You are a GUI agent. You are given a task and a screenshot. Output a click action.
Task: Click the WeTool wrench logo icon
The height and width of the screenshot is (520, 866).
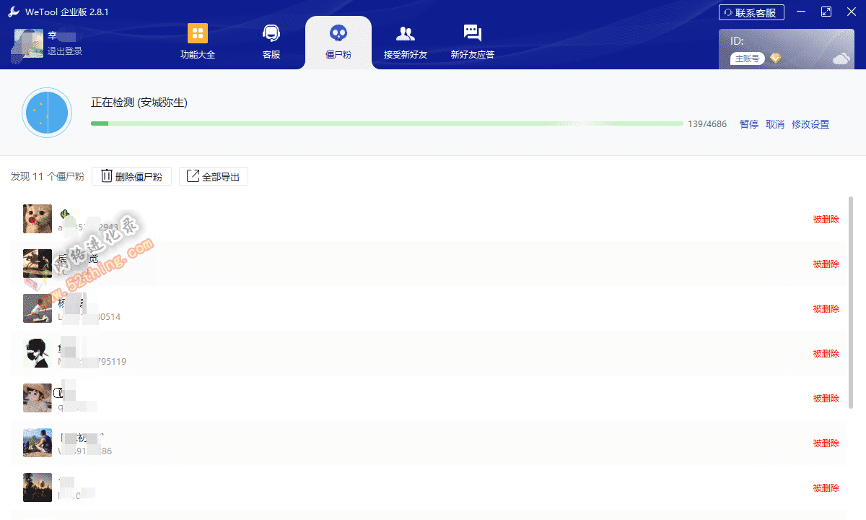[x=13, y=12]
